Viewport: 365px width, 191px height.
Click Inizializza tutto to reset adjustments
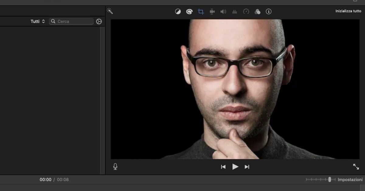point(348,11)
